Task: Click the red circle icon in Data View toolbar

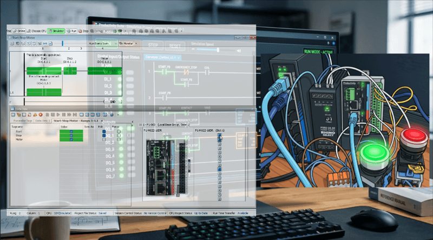Action: click(40, 115)
